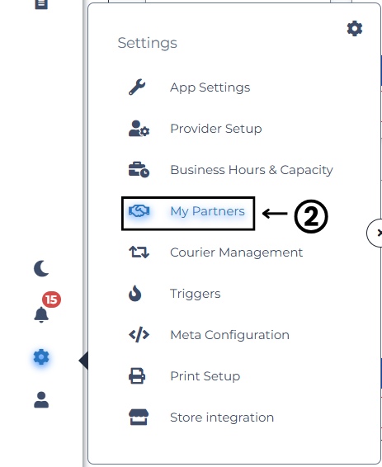Screen dimensions: 382x467
Task: Select My Partners menu entry
Action: (207, 211)
